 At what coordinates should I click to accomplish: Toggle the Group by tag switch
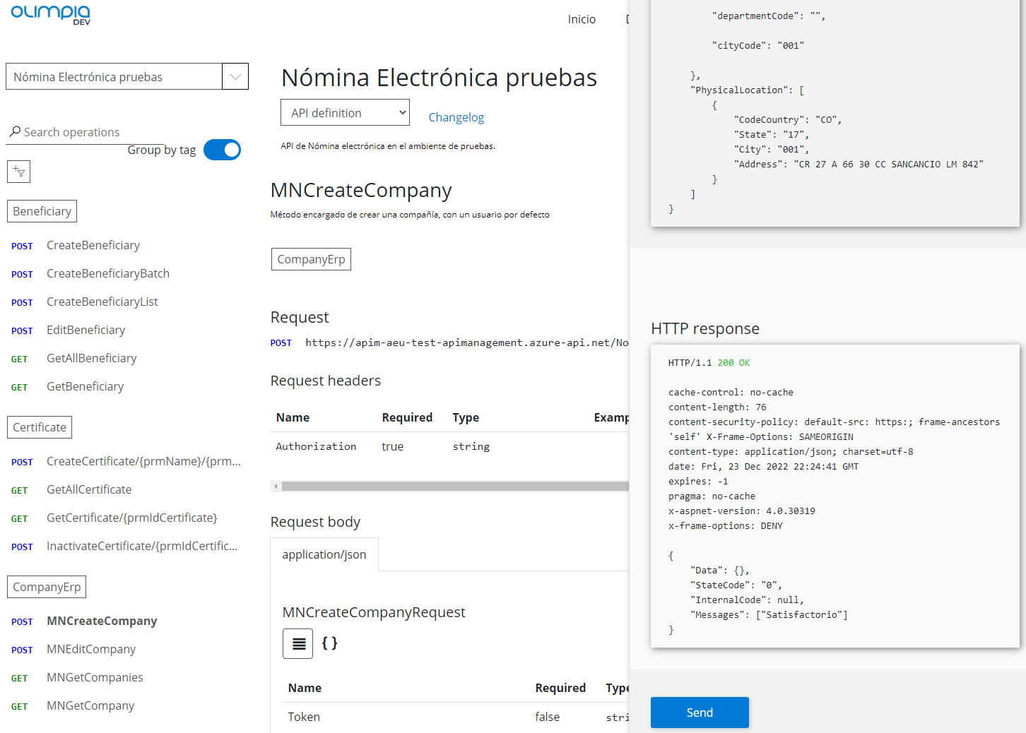click(x=222, y=150)
